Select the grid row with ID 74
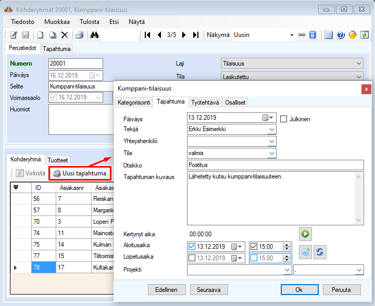Viewport: 375px width, 306px height. click(62, 233)
